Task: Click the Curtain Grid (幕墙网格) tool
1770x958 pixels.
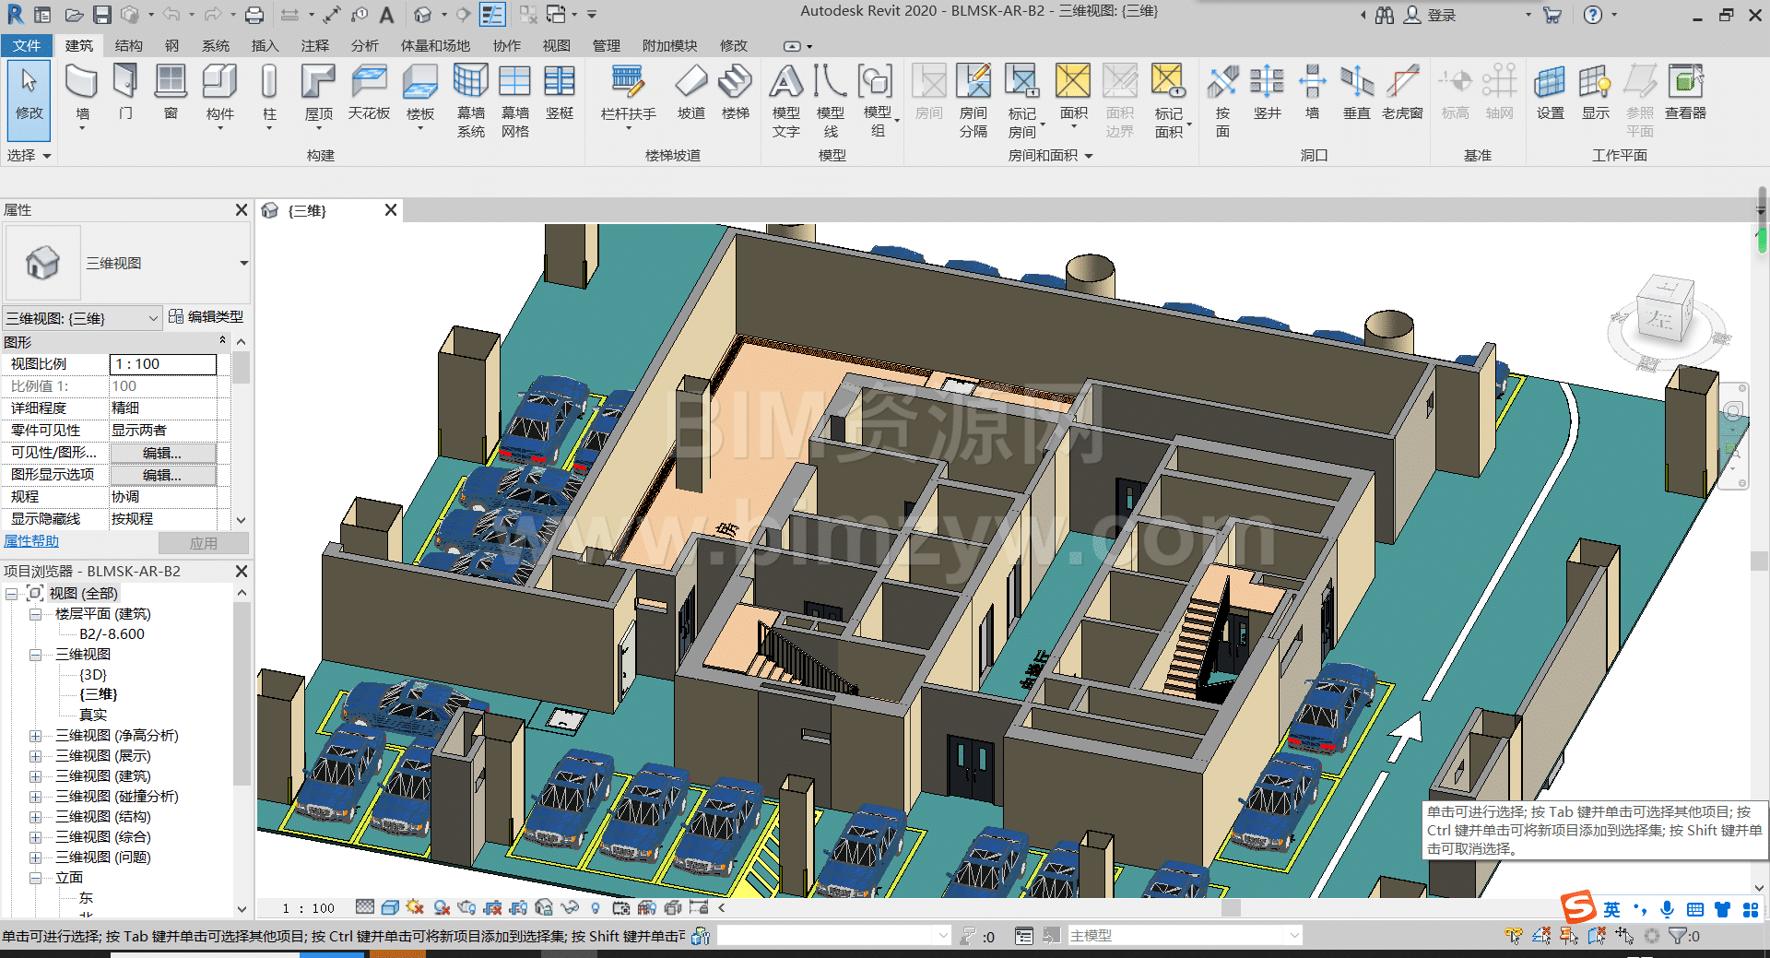Action: click(x=514, y=100)
